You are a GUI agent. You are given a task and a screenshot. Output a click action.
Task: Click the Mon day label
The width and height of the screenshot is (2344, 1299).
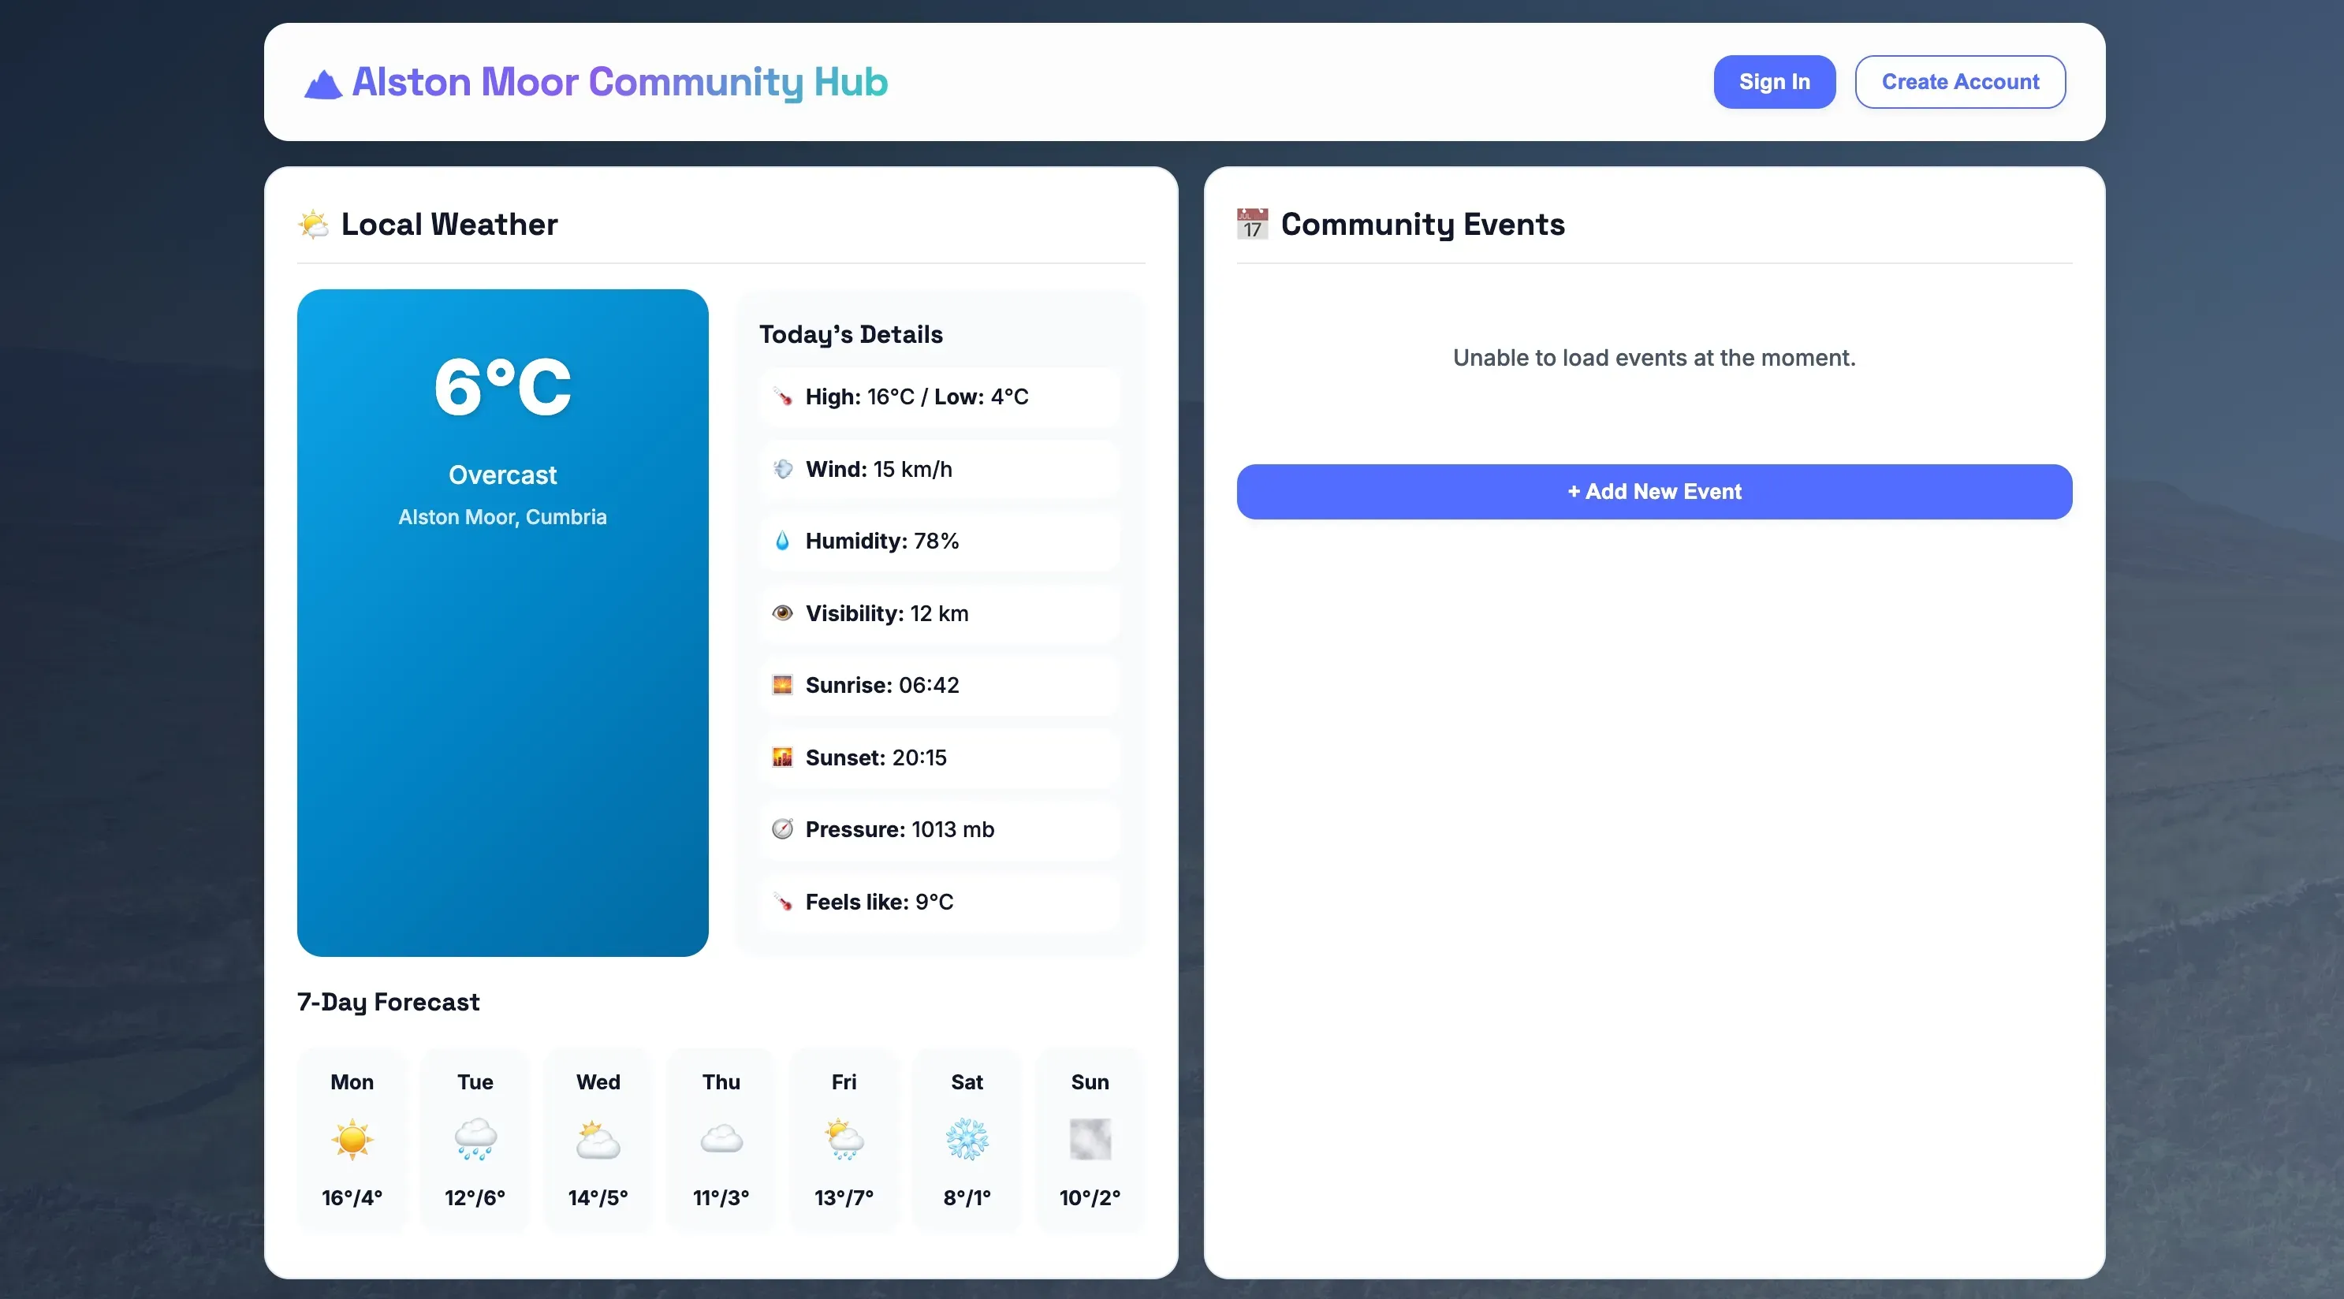[352, 1082]
